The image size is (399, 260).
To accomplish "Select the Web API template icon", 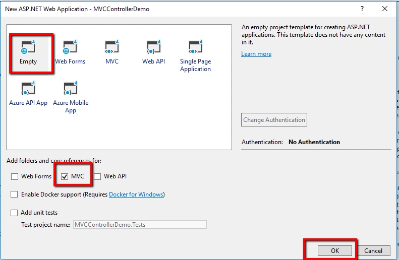I will coord(154,47).
